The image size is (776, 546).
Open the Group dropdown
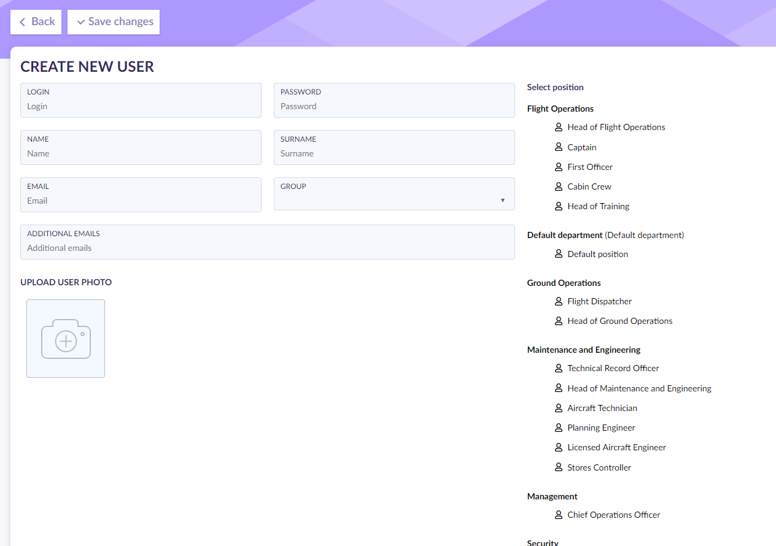click(x=394, y=194)
